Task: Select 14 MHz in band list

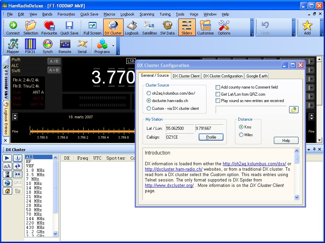Action: point(39,188)
